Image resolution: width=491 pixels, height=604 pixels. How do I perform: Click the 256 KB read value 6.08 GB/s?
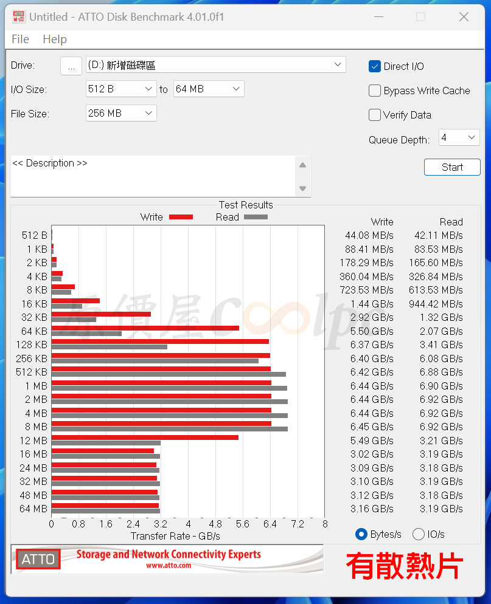[x=441, y=359]
